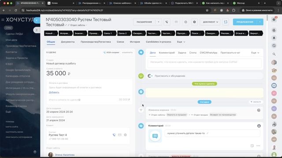The width and height of the screenshot is (282, 158).
Task: Bookmark the page with the star icon
Action: tap(207, 11)
